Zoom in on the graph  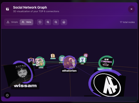tap(48, 22)
